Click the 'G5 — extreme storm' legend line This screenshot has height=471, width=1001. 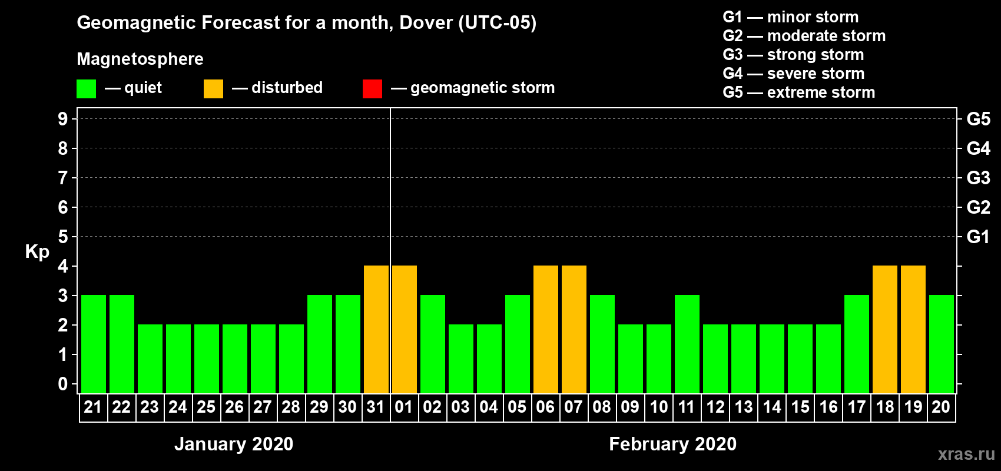click(x=799, y=92)
